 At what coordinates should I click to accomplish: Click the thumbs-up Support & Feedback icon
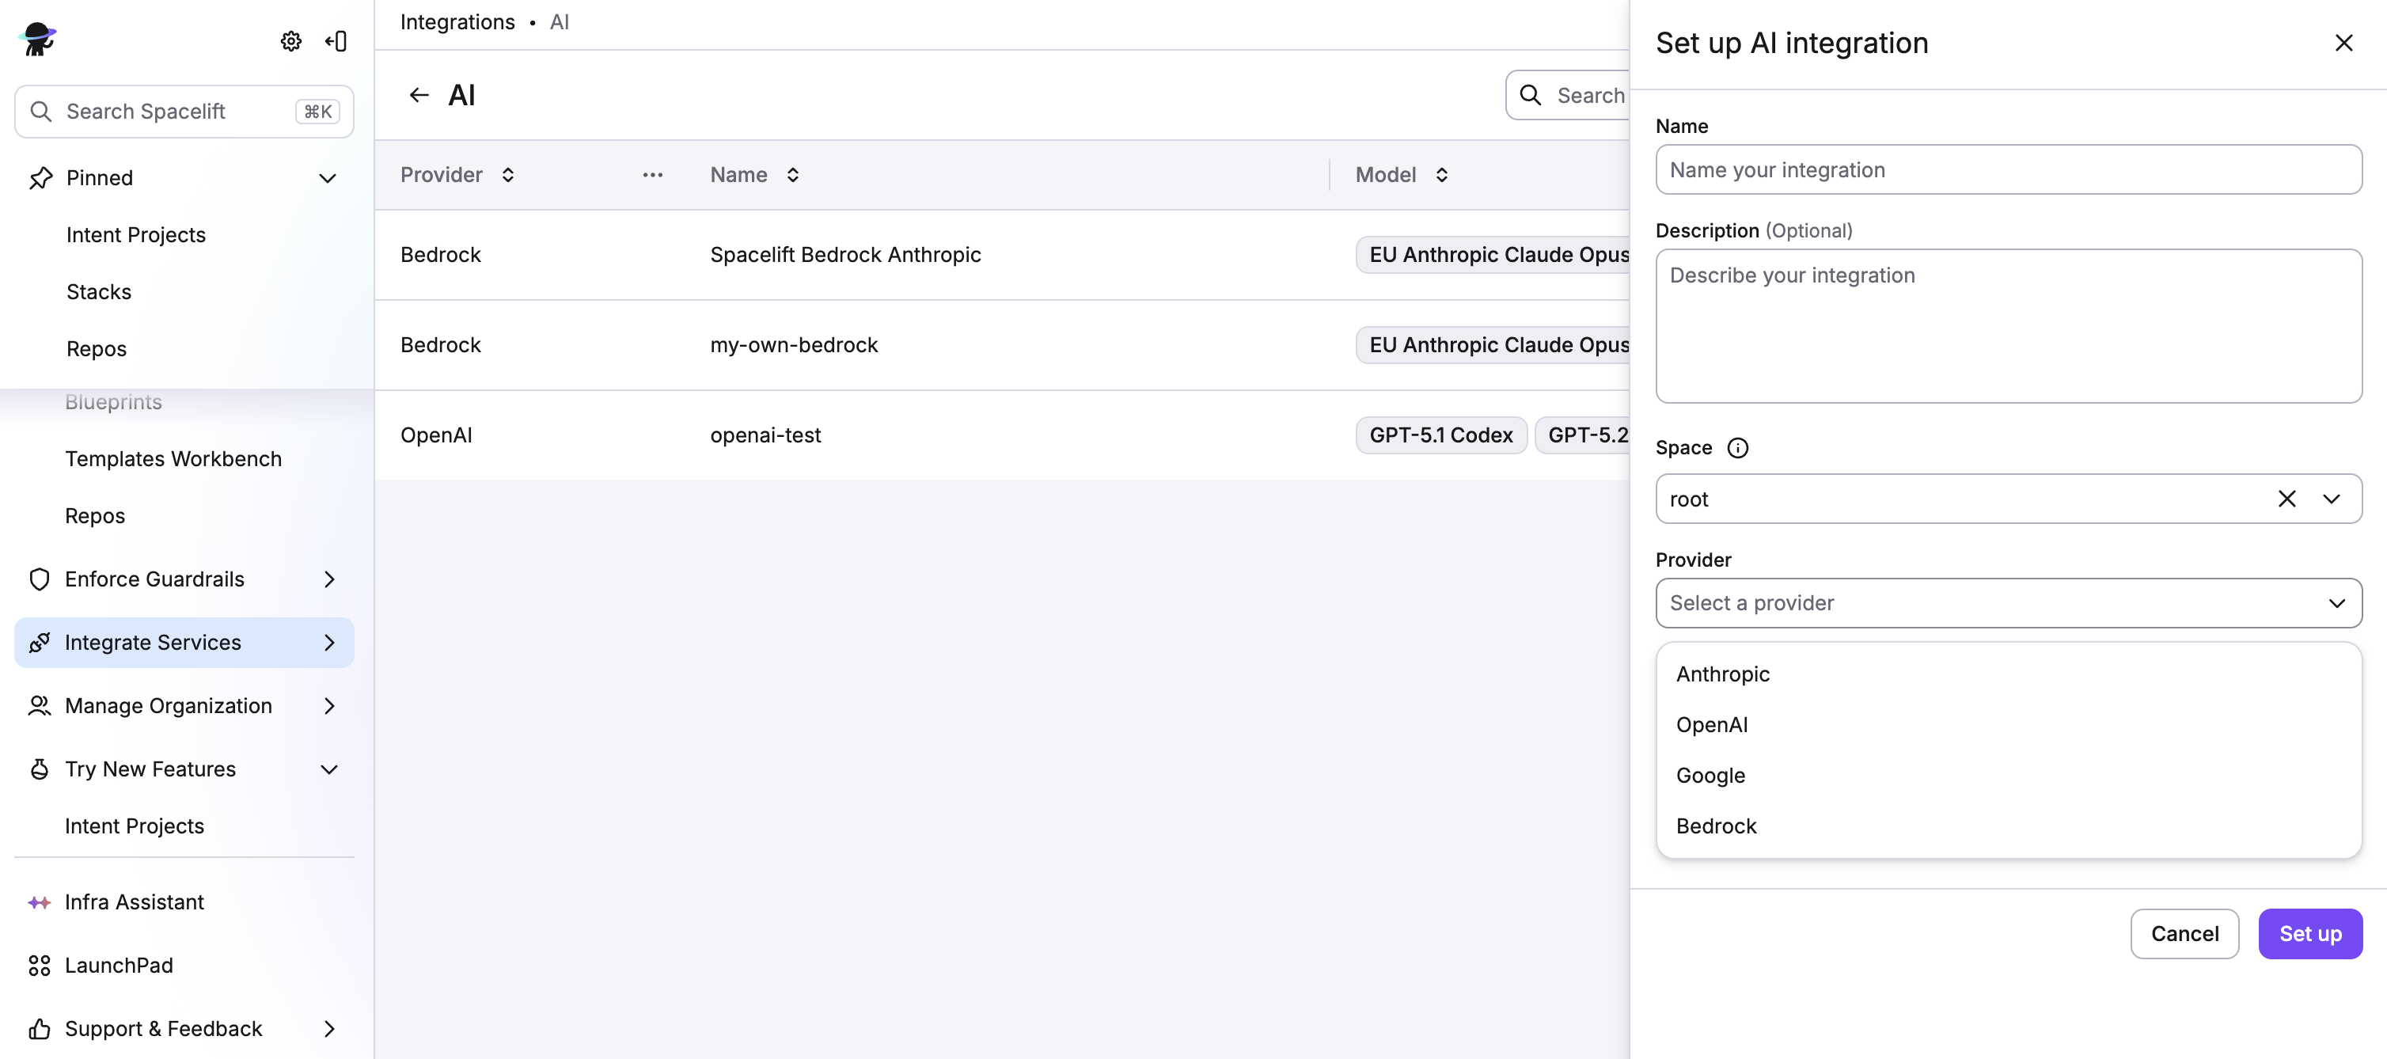pyautogui.click(x=39, y=1028)
